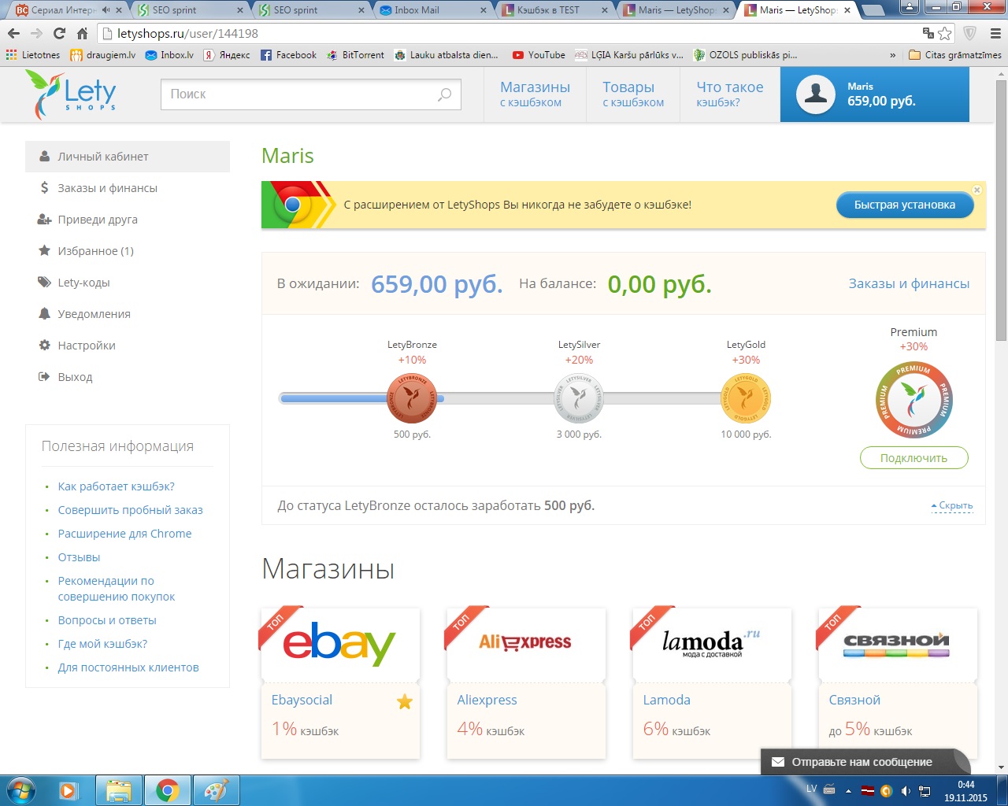
Task: Open the Citas grāmatzīmes bookmarks folder
Action: tap(954, 55)
